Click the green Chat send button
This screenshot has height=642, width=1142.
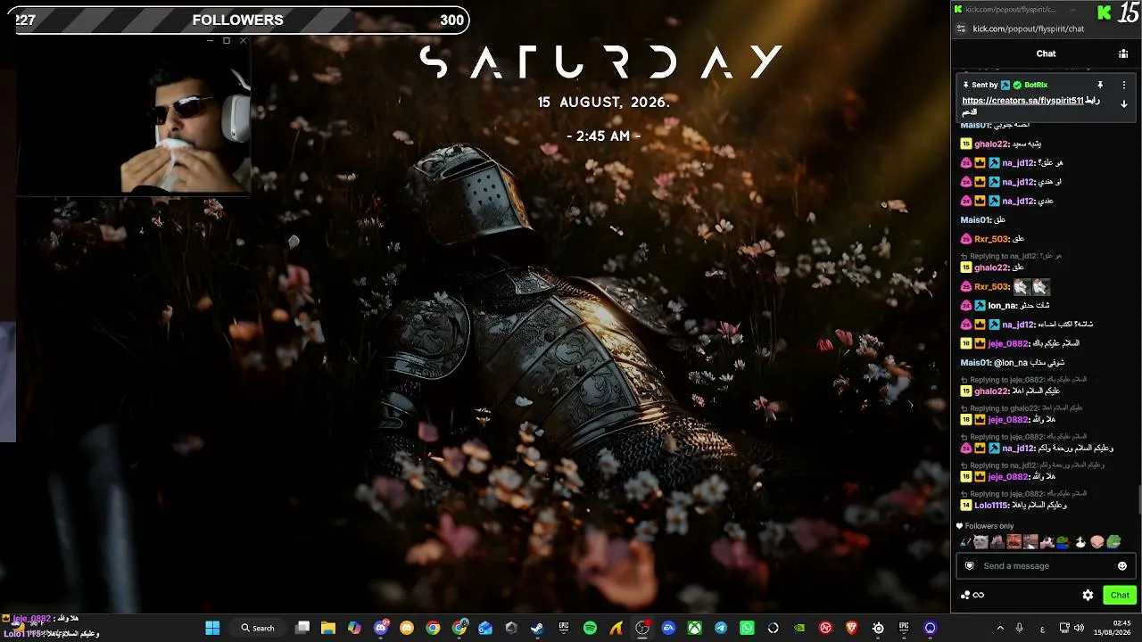coord(1120,595)
